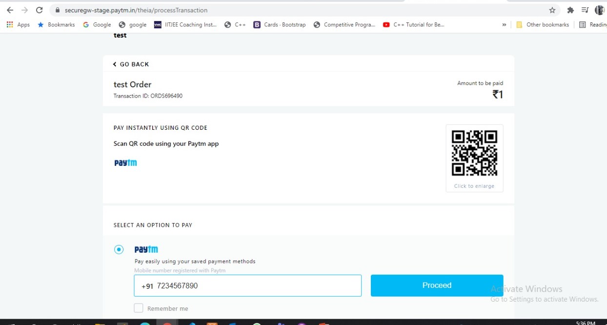Click the ₹1 amount to be paid
The width and height of the screenshot is (607, 325).
(x=498, y=95)
